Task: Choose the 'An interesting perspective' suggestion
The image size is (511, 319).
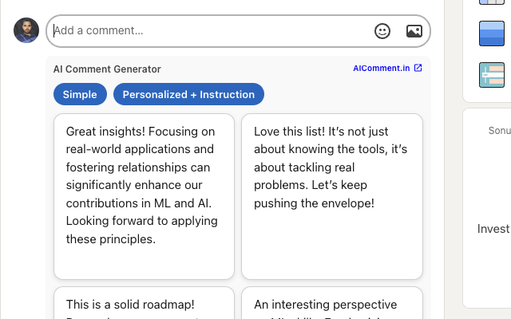Action: pyautogui.click(x=332, y=303)
